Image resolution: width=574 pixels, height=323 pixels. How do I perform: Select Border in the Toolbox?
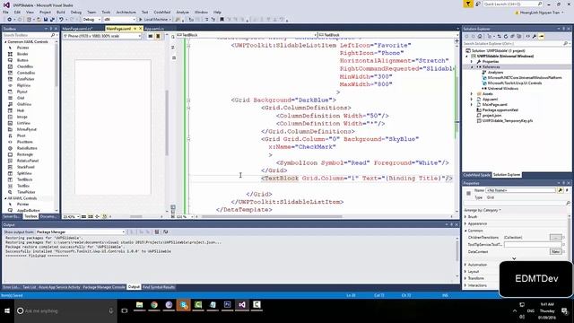click(x=22, y=54)
